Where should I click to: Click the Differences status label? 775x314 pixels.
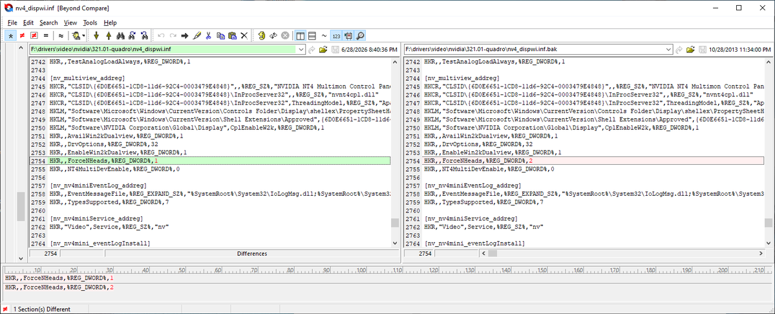point(251,254)
